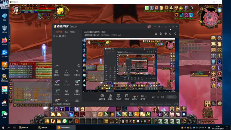The width and height of the screenshot is (231, 130).
Task: Open the WeChat desktop icon
Action: coord(5,114)
